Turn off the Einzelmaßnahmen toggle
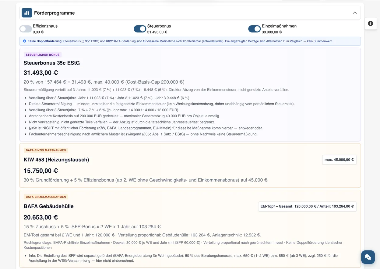 point(255,29)
